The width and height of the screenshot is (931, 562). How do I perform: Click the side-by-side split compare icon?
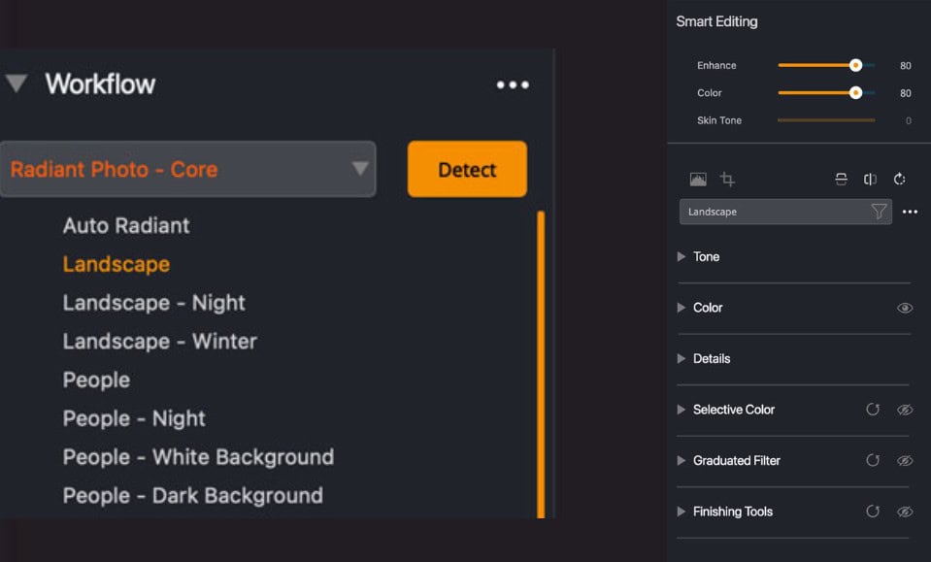[x=871, y=180]
